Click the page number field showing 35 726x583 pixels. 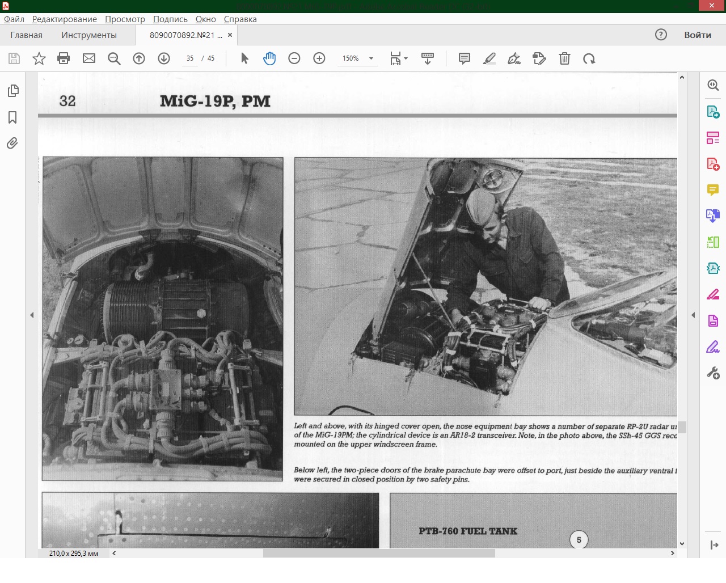click(190, 58)
